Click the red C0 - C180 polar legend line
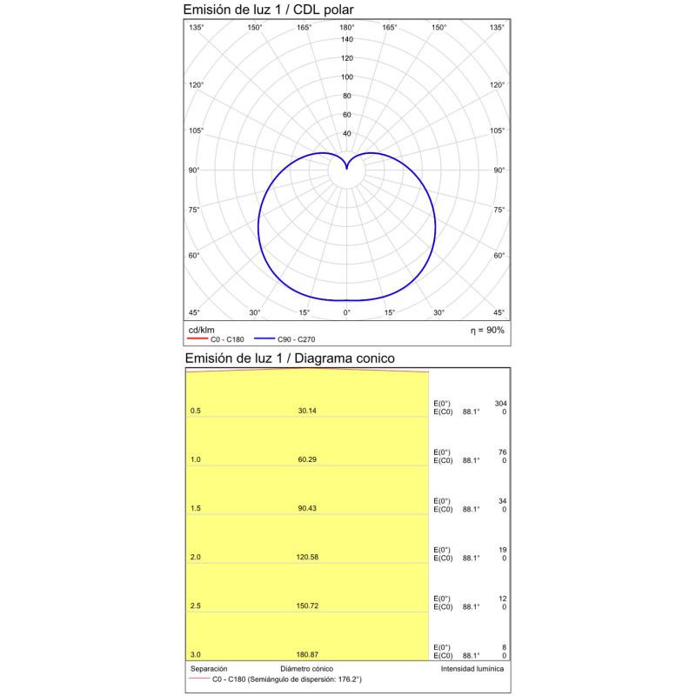 point(198,339)
